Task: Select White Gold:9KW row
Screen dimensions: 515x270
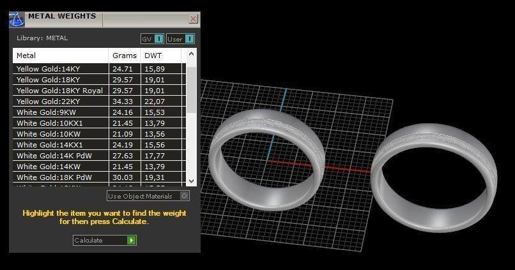Action: (x=99, y=112)
